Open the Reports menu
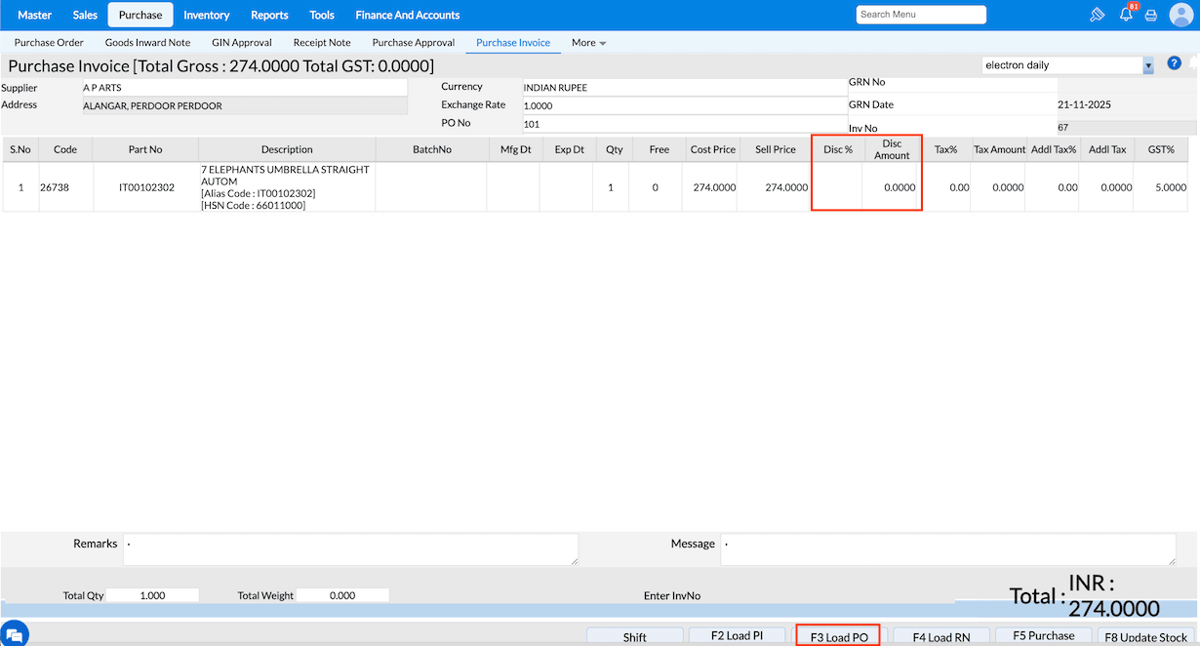 pyautogui.click(x=269, y=15)
